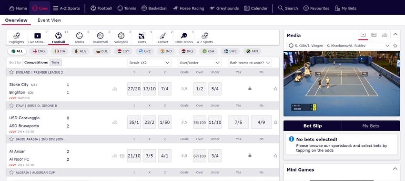
Task: Favourite the England Premier League 2 competition
Action: 11,72
